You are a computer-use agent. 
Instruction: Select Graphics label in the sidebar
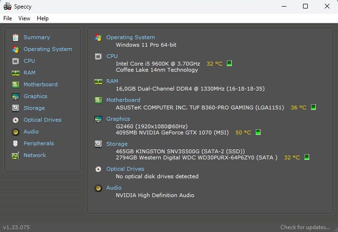coord(35,96)
